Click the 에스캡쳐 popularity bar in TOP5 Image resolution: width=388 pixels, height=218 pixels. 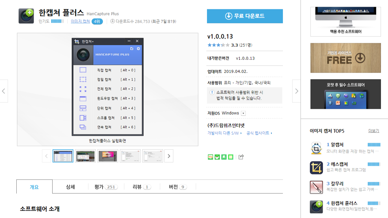[x=374, y=164]
